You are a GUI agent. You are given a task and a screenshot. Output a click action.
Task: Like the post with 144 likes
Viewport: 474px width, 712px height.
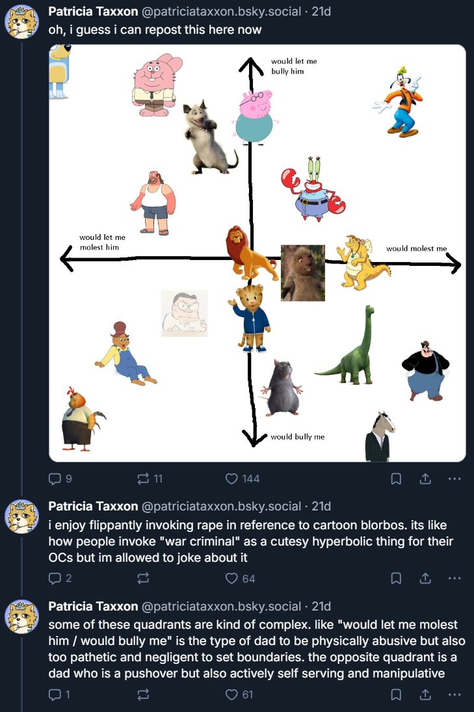coord(231,479)
